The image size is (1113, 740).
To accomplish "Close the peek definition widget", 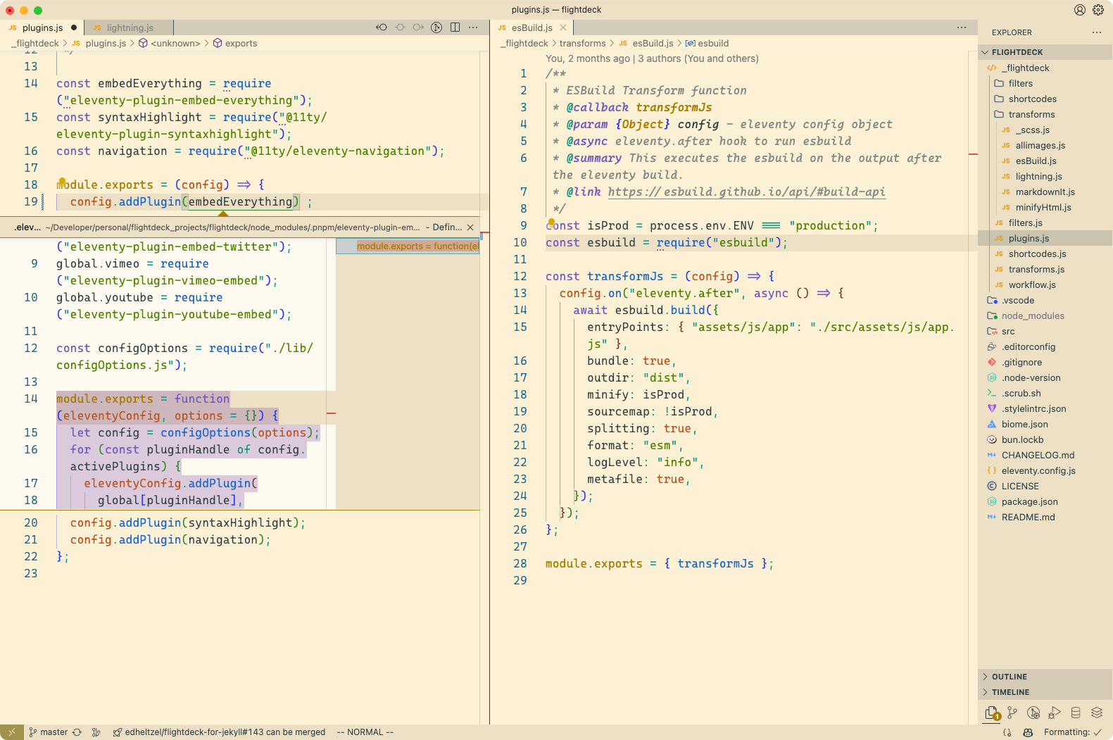I will (470, 227).
